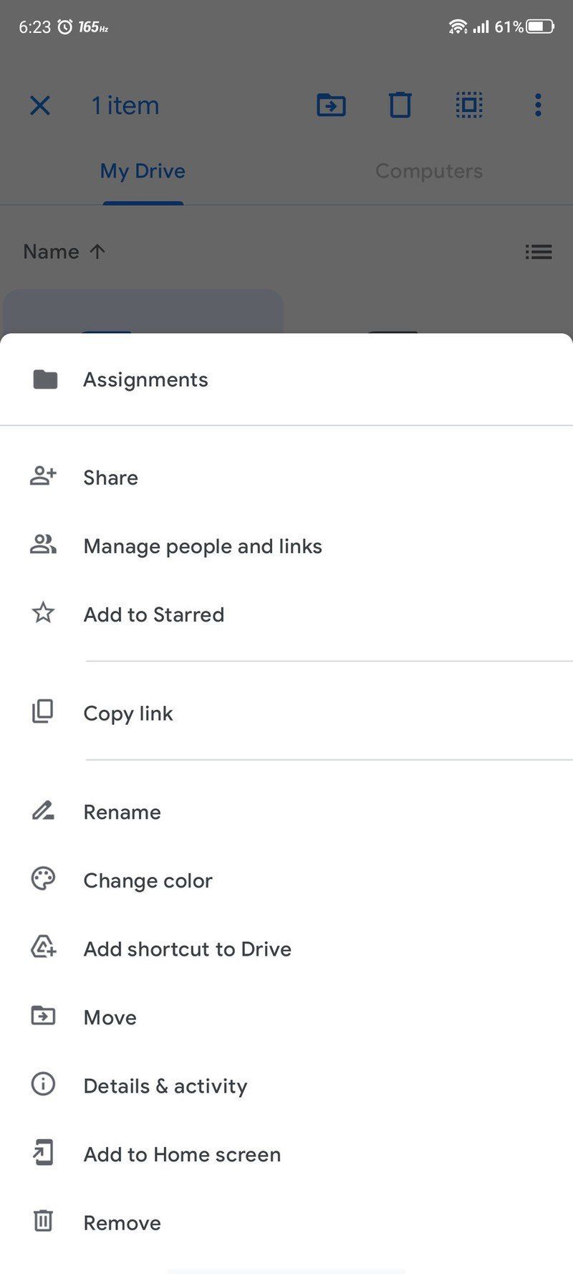
Task: Tap the Rename pencil icon
Action: pos(42,810)
